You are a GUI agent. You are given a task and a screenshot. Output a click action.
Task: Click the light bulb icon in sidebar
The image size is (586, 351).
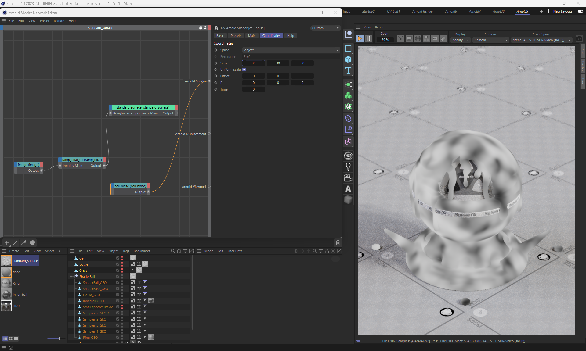[348, 167]
